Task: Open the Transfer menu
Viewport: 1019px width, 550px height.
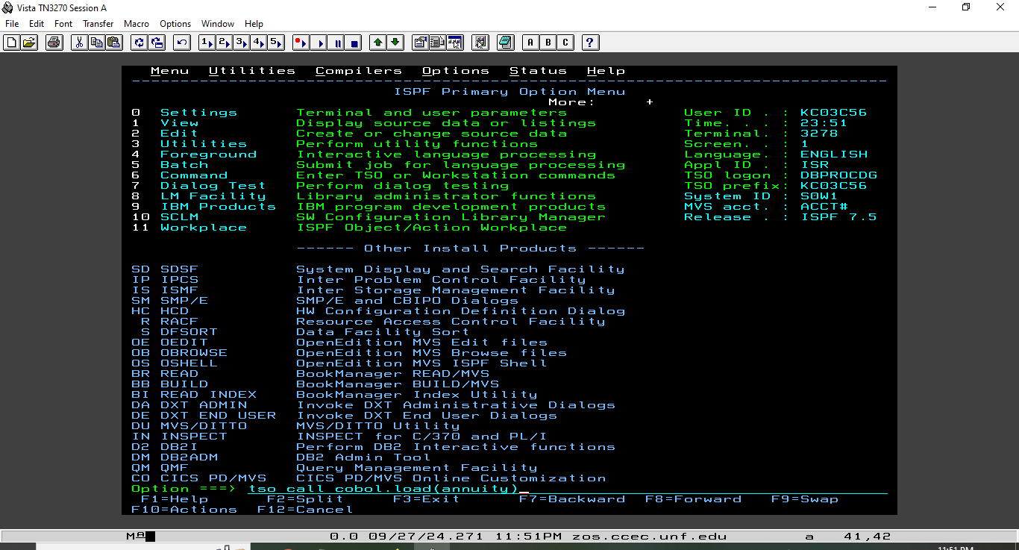Action: point(98,24)
